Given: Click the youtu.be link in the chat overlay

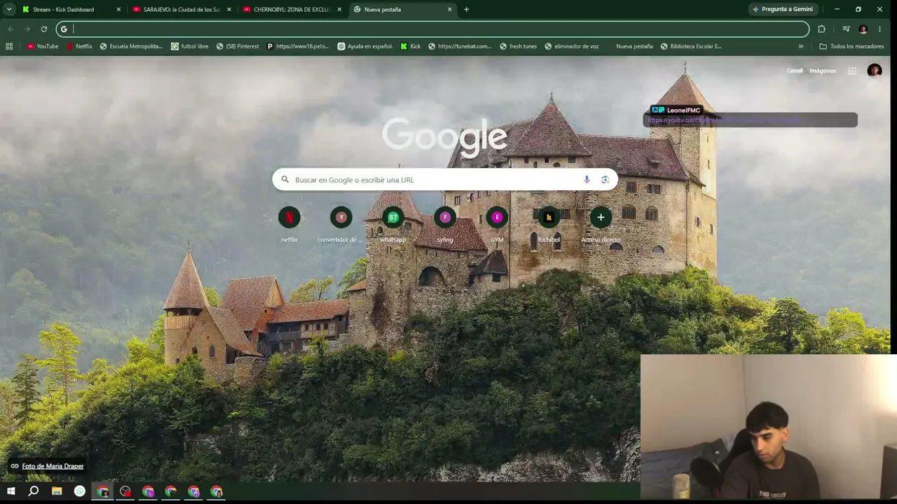Looking at the screenshot, I should point(725,120).
